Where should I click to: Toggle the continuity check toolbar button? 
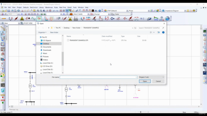(70, 11)
